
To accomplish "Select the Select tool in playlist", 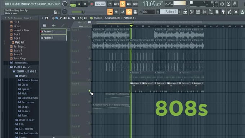I will 77,18.
